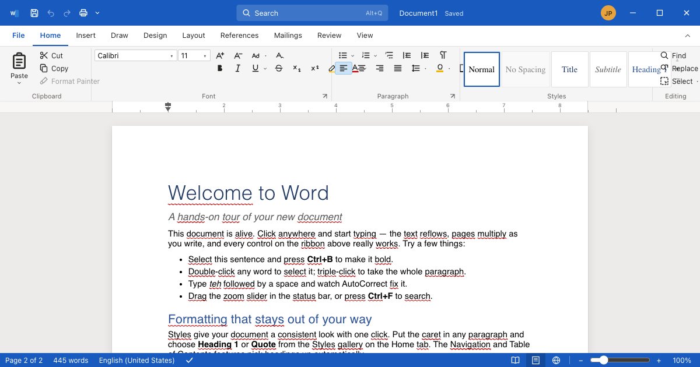The image size is (700, 367).
Task: Open the File tab
Action: pyautogui.click(x=19, y=36)
